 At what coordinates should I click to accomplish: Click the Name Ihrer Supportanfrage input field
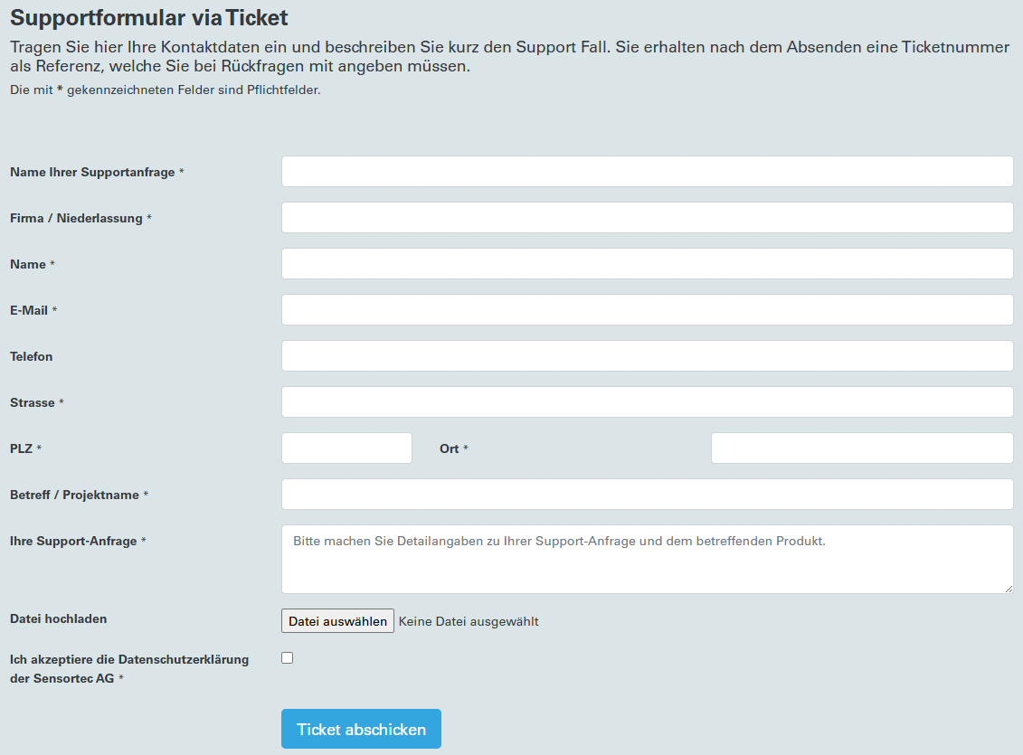648,172
